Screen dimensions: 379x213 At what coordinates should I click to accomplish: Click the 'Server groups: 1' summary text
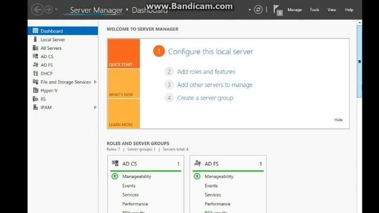[x=142, y=149]
